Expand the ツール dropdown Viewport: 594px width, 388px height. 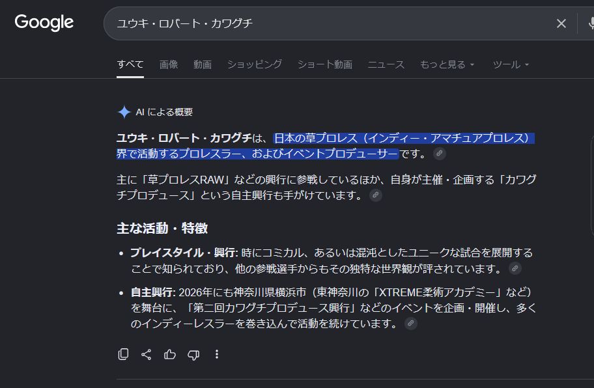(511, 64)
